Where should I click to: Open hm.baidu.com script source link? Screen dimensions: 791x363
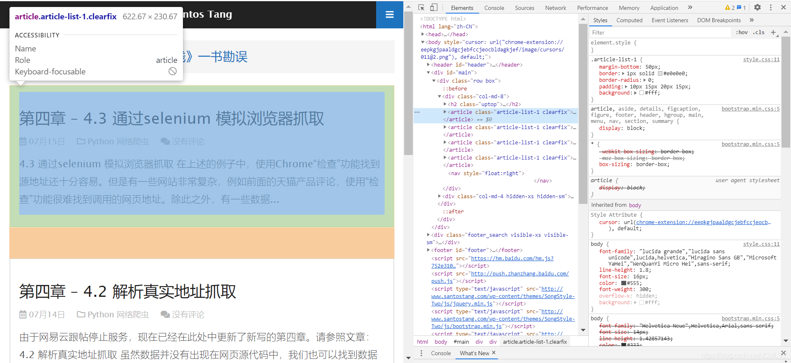coord(512,258)
